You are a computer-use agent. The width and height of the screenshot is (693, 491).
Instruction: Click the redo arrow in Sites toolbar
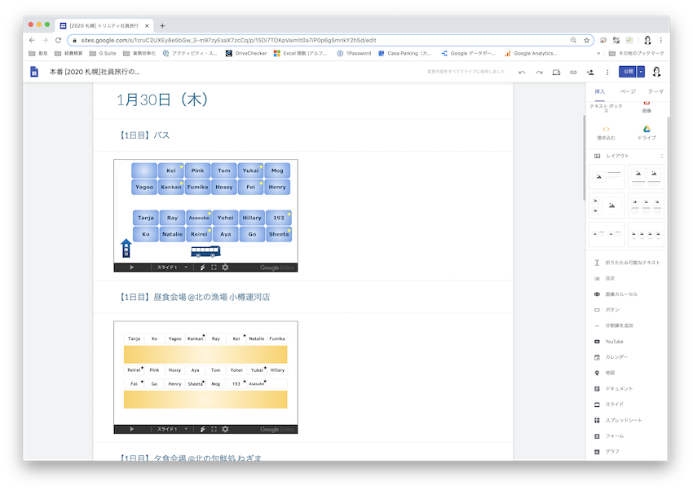pos(539,72)
